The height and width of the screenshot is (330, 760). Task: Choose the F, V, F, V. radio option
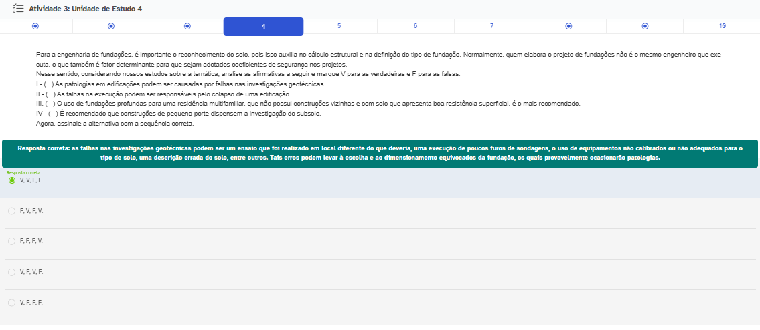pyautogui.click(x=11, y=211)
